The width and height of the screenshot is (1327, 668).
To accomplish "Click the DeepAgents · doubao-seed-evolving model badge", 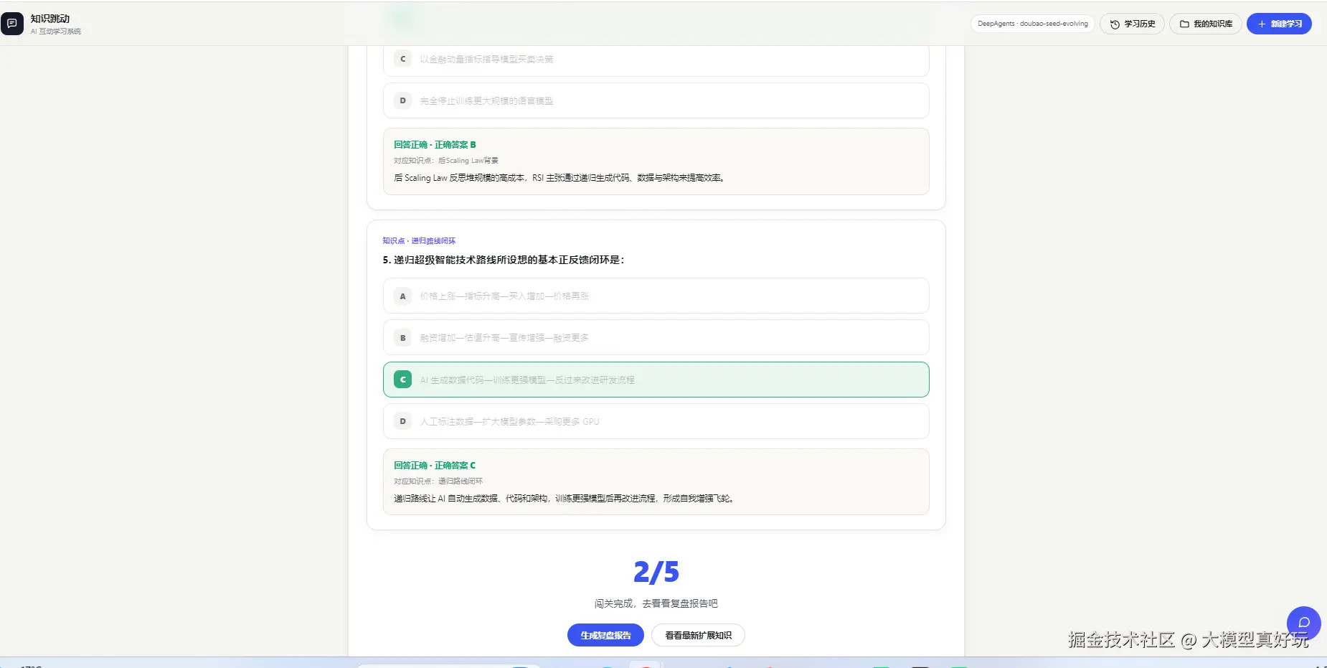I will tap(1032, 24).
